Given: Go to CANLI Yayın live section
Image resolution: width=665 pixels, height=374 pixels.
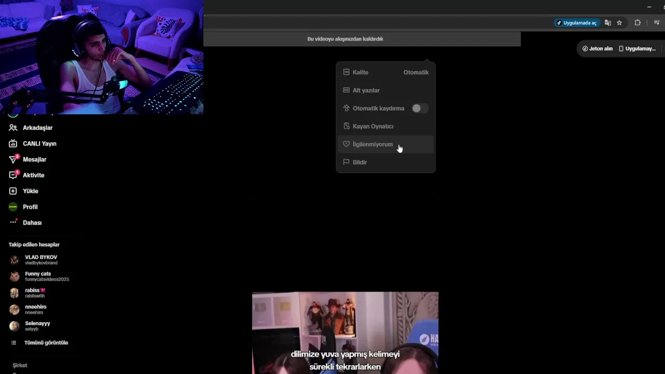Looking at the screenshot, I should pyautogui.click(x=39, y=143).
